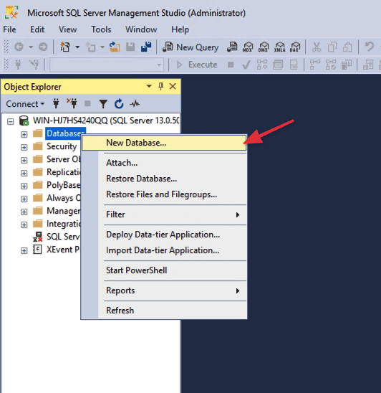The width and height of the screenshot is (381, 393).
Task: Click the DMX query icon
Action: click(x=264, y=47)
